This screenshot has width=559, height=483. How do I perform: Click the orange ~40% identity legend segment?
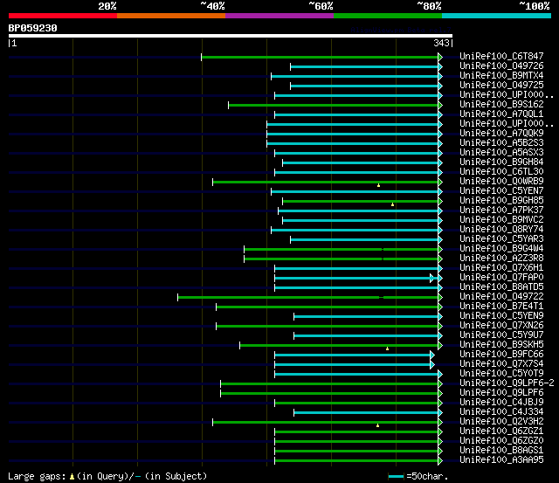(x=171, y=16)
